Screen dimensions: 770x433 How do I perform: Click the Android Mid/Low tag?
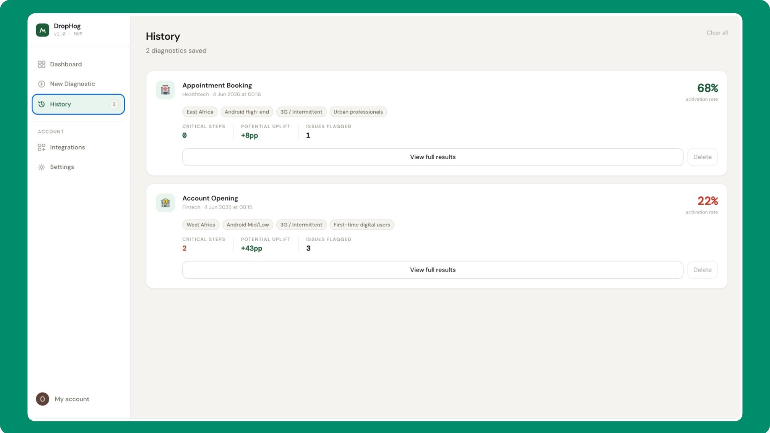pos(247,225)
